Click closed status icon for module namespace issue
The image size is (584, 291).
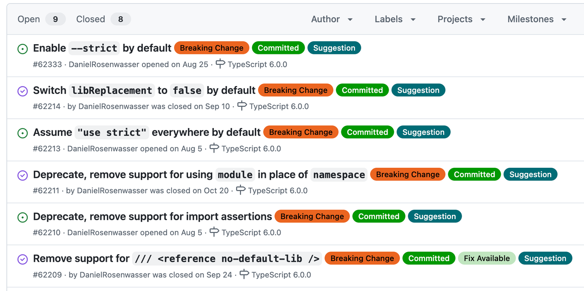pos(23,175)
